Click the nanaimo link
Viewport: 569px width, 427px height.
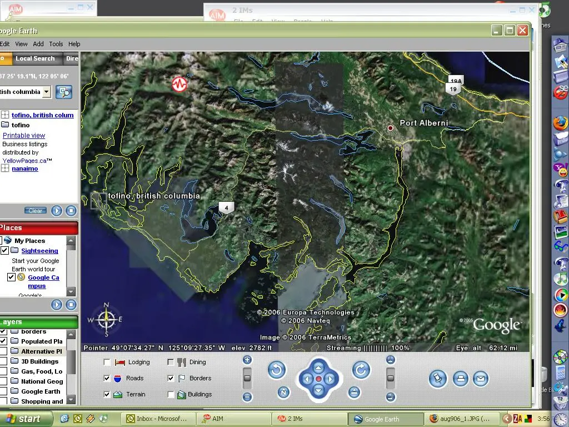(x=24, y=168)
